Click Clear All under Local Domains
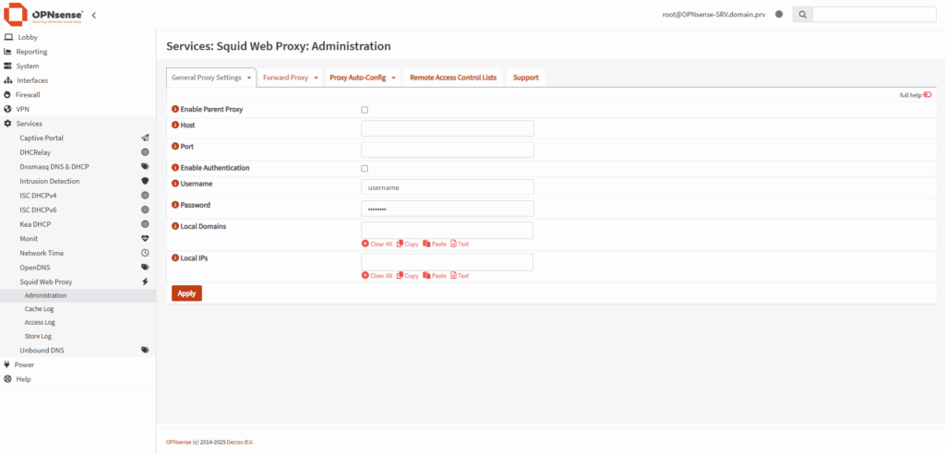 click(x=377, y=245)
